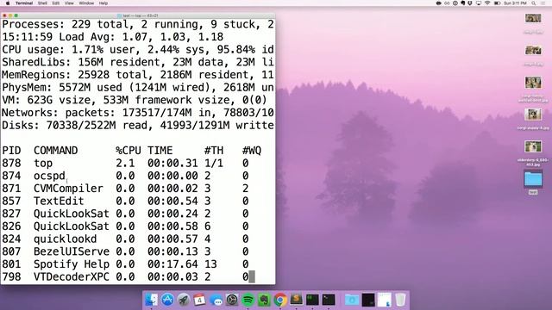Launch the App Store dock icon
Viewport: 552px width, 310px height.
(167, 300)
